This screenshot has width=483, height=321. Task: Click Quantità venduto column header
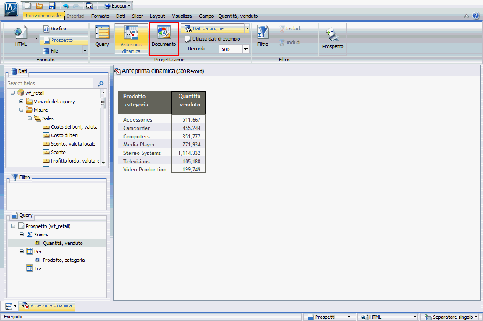[x=188, y=102]
